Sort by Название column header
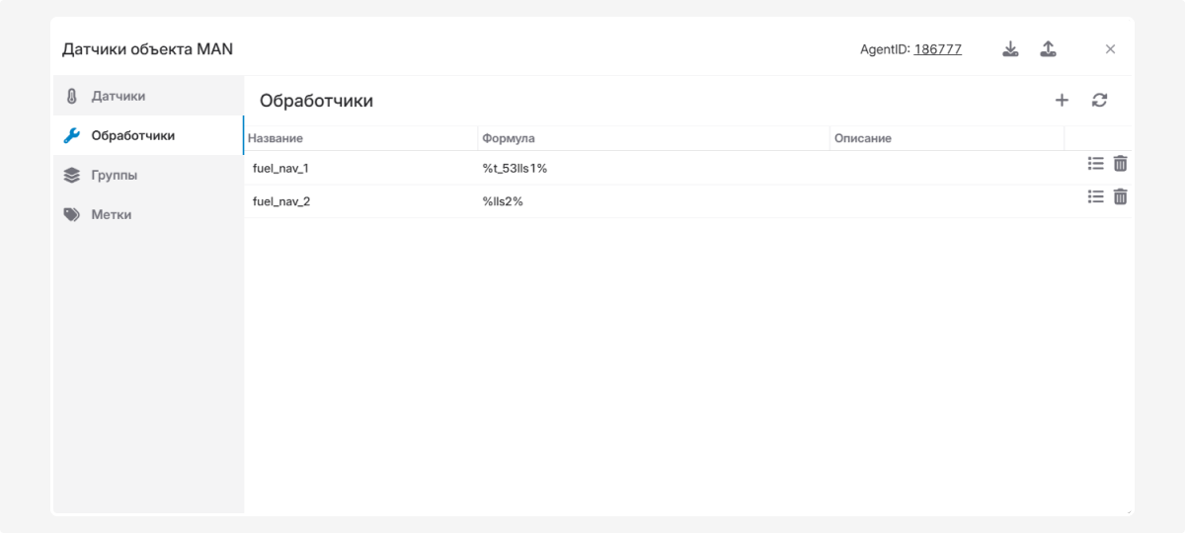 (276, 138)
